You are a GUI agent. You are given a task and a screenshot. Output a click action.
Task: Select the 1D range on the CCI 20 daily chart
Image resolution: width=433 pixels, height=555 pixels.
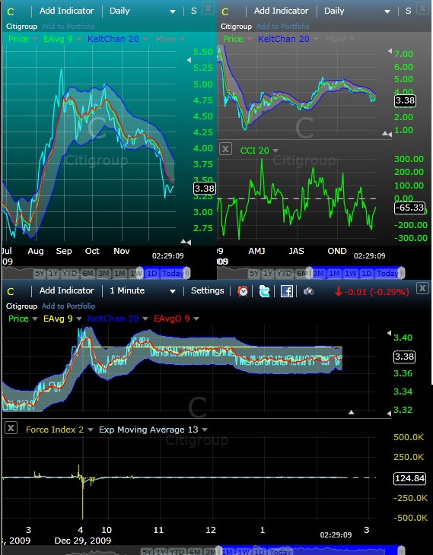(367, 273)
